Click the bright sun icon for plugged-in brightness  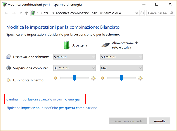point(140,78)
